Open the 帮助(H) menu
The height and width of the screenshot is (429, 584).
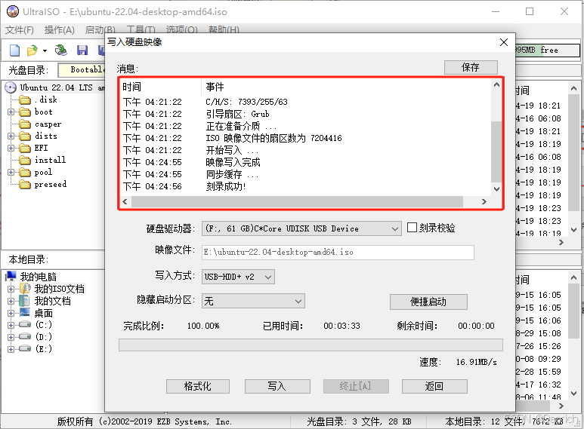coord(224,29)
